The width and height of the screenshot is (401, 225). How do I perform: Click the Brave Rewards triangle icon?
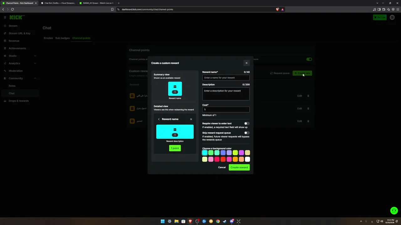[282, 9]
